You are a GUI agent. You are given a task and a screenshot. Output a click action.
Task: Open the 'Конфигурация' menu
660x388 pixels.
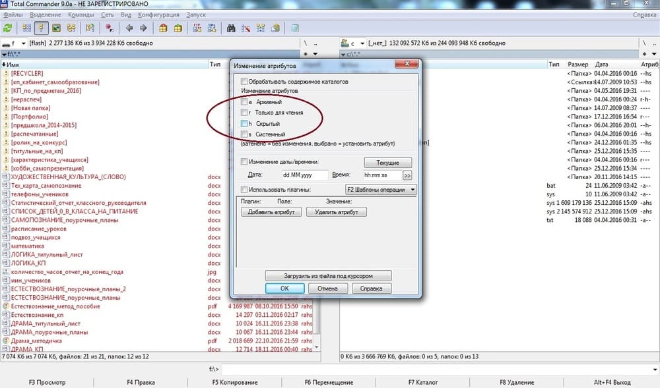pyautogui.click(x=158, y=14)
